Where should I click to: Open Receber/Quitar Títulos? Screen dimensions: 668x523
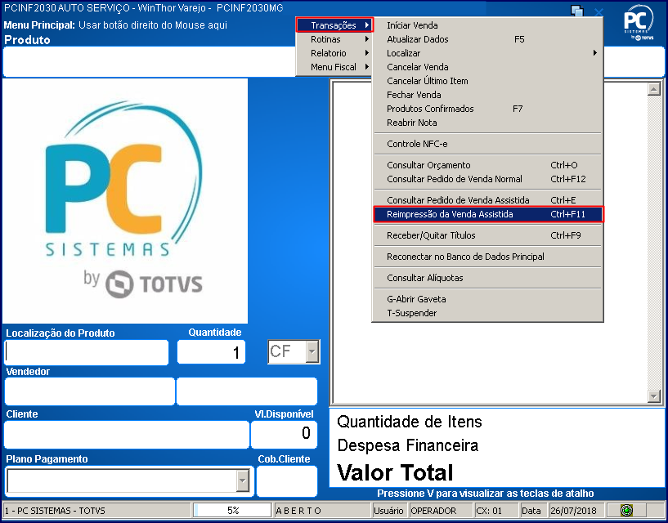(x=487, y=235)
